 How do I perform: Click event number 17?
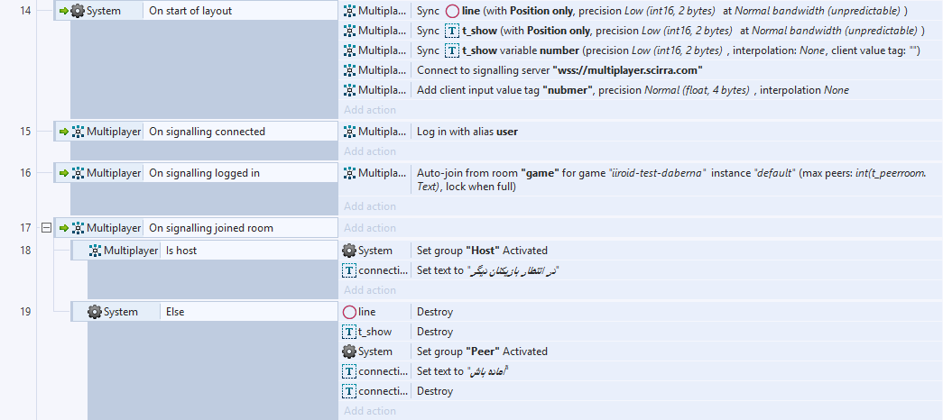pos(26,228)
